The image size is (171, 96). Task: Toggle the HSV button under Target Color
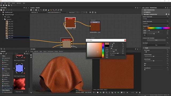145,35
